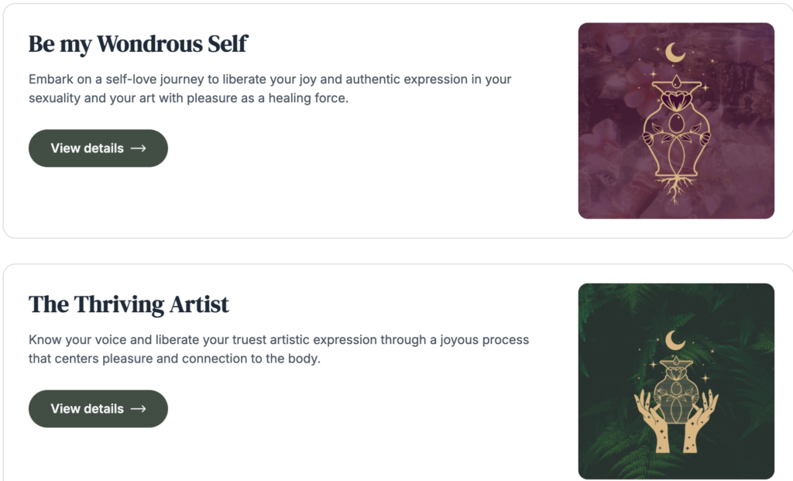The image size is (793, 481).
Task: Click the arrow icon in the Wondrous Self button
Action: 138,149
